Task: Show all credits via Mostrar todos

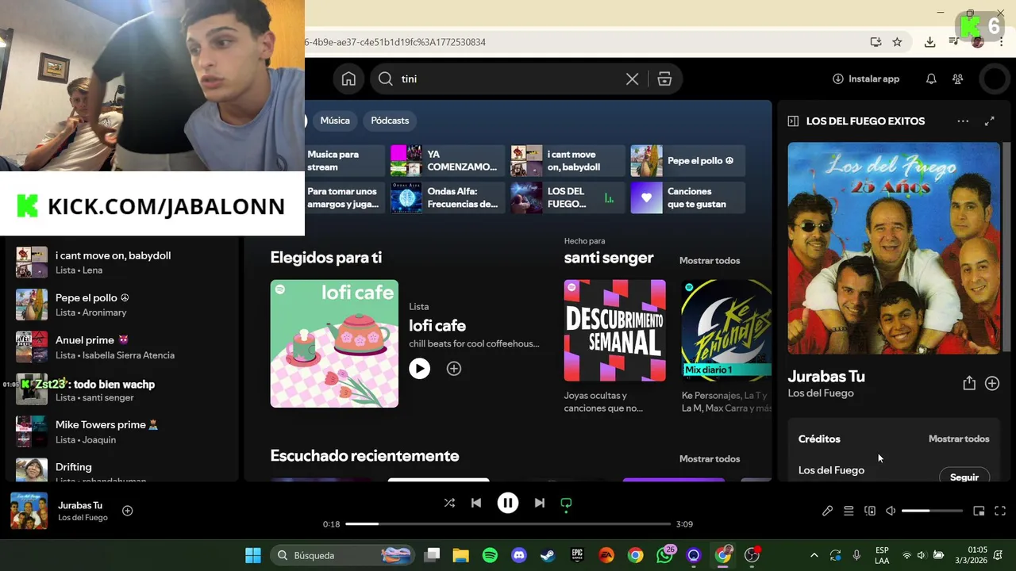Action: point(959,439)
